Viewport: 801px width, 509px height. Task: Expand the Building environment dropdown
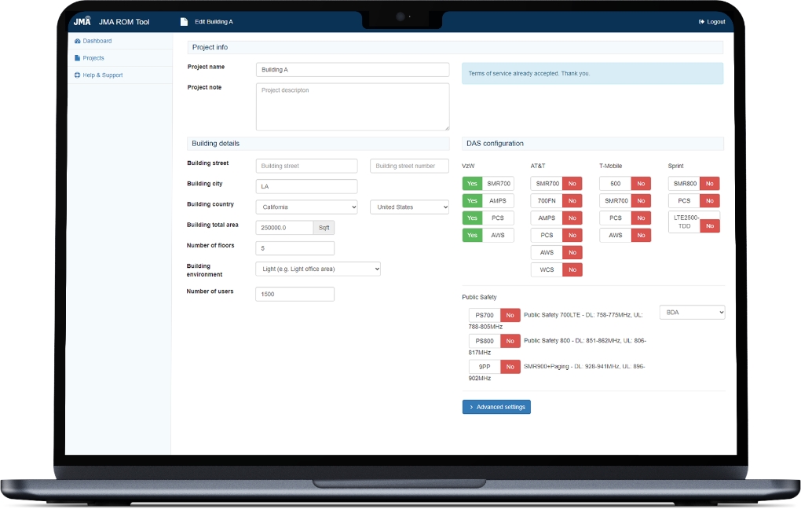318,269
